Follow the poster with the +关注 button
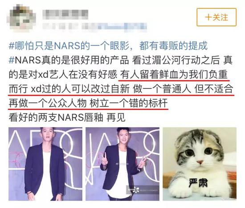 [x=216, y=17]
